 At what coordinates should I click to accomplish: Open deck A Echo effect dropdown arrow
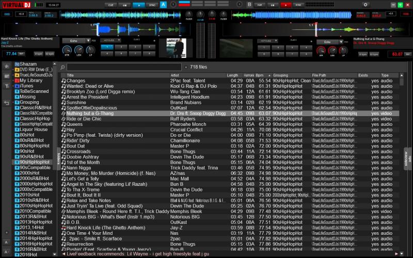point(88,41)
